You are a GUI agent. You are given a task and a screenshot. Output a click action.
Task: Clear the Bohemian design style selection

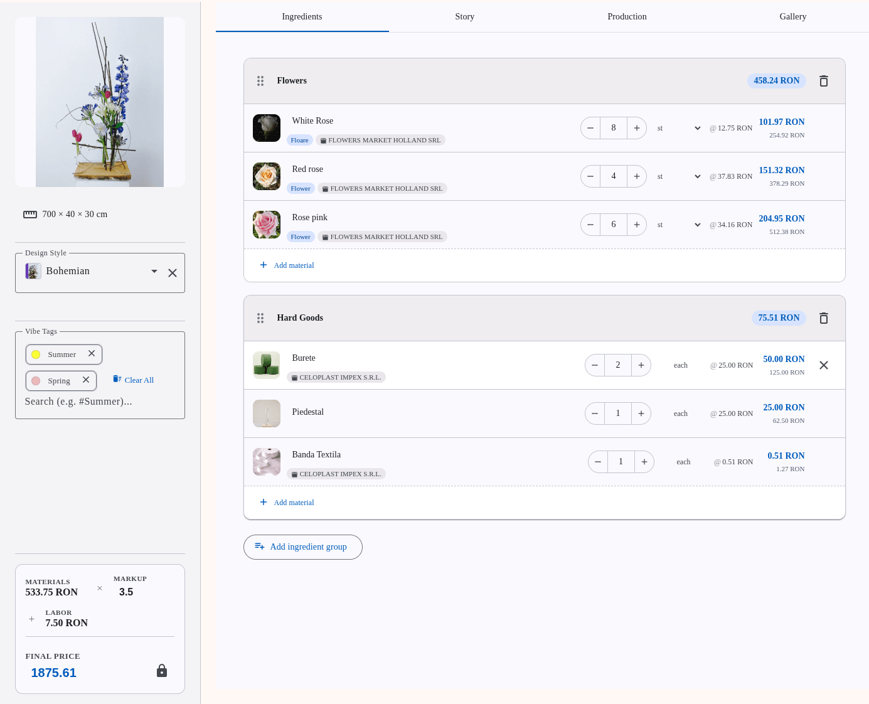coord(173,273)
